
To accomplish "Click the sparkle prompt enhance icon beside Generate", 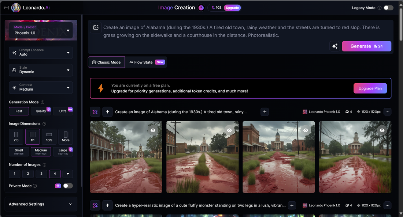I will tap(334, 46).
